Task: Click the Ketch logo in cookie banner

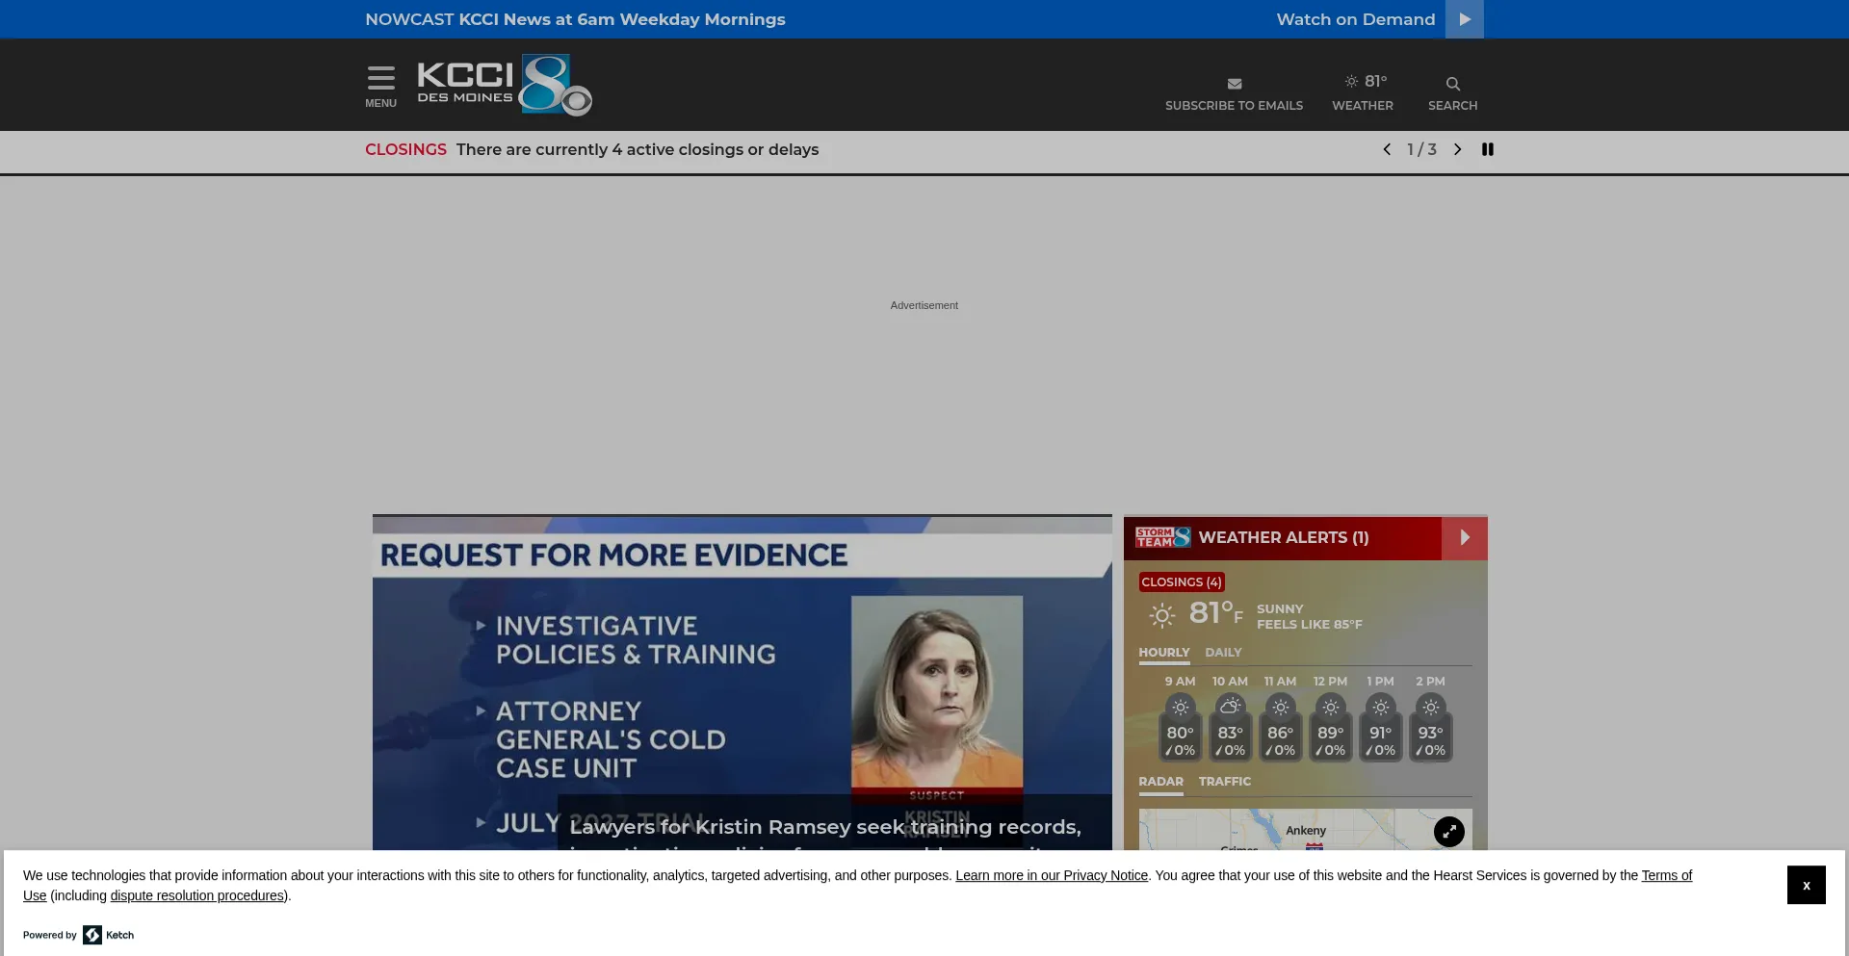Action: (108, 935)
